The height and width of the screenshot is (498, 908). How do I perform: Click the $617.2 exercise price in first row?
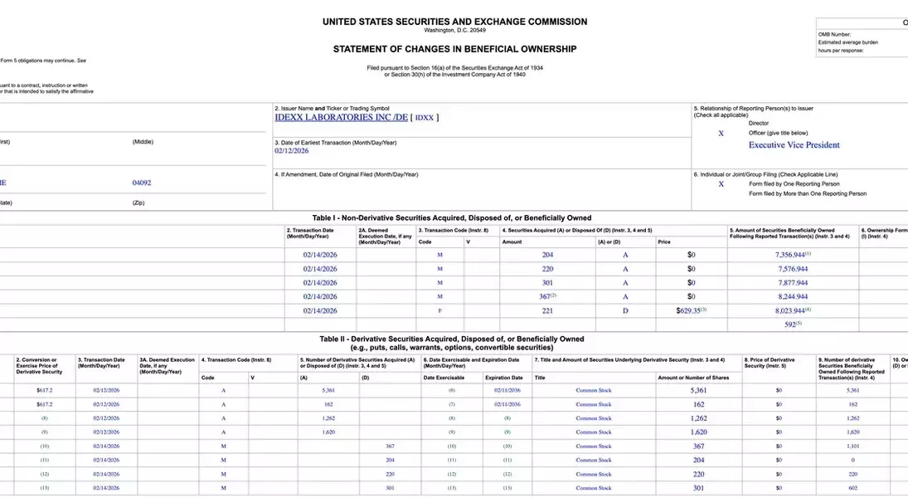click(x=45, y=390)
